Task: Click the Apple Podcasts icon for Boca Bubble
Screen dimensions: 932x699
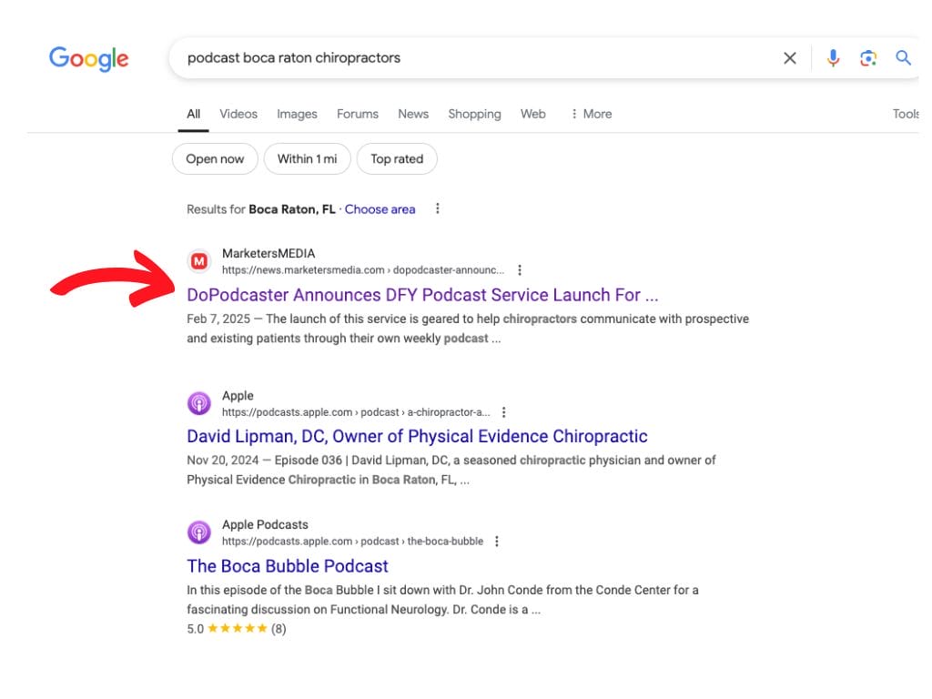Action: [199, 532]
